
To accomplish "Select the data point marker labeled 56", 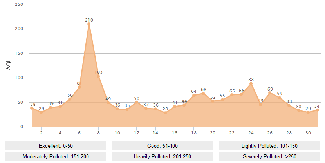I will pos(70,100).
